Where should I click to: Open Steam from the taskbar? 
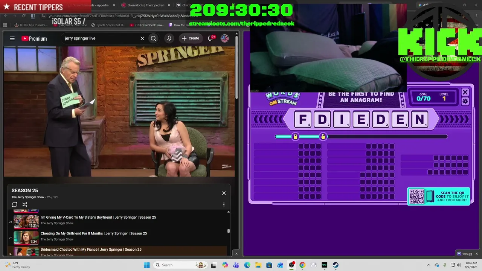point(336,265)
